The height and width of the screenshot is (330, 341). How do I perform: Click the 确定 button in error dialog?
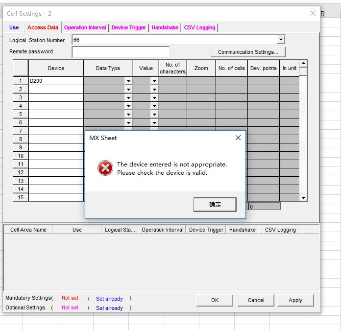pos(215,204)
